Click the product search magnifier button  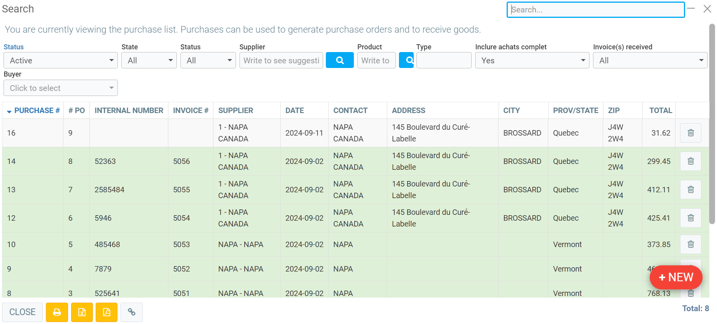(406, 60)
